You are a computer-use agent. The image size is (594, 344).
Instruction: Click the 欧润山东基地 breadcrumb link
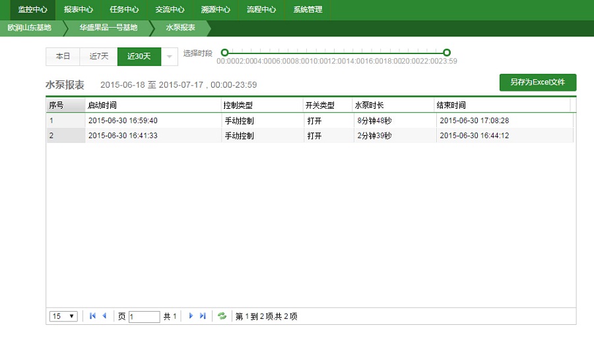pos(30,28)
